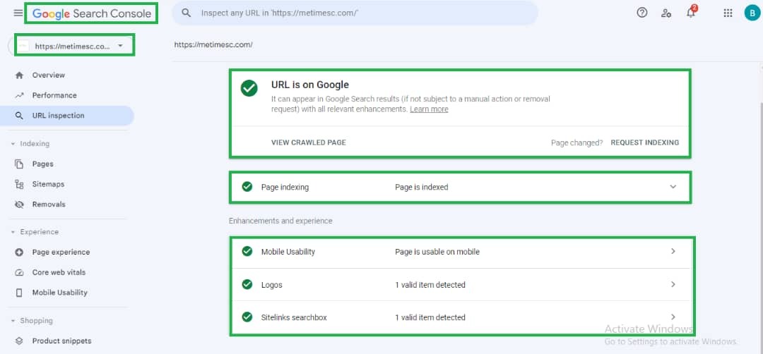The height and width of the screenshot is (354, 763).
Task: Go to Overview in the sidebar
Action: pos(48,75)
